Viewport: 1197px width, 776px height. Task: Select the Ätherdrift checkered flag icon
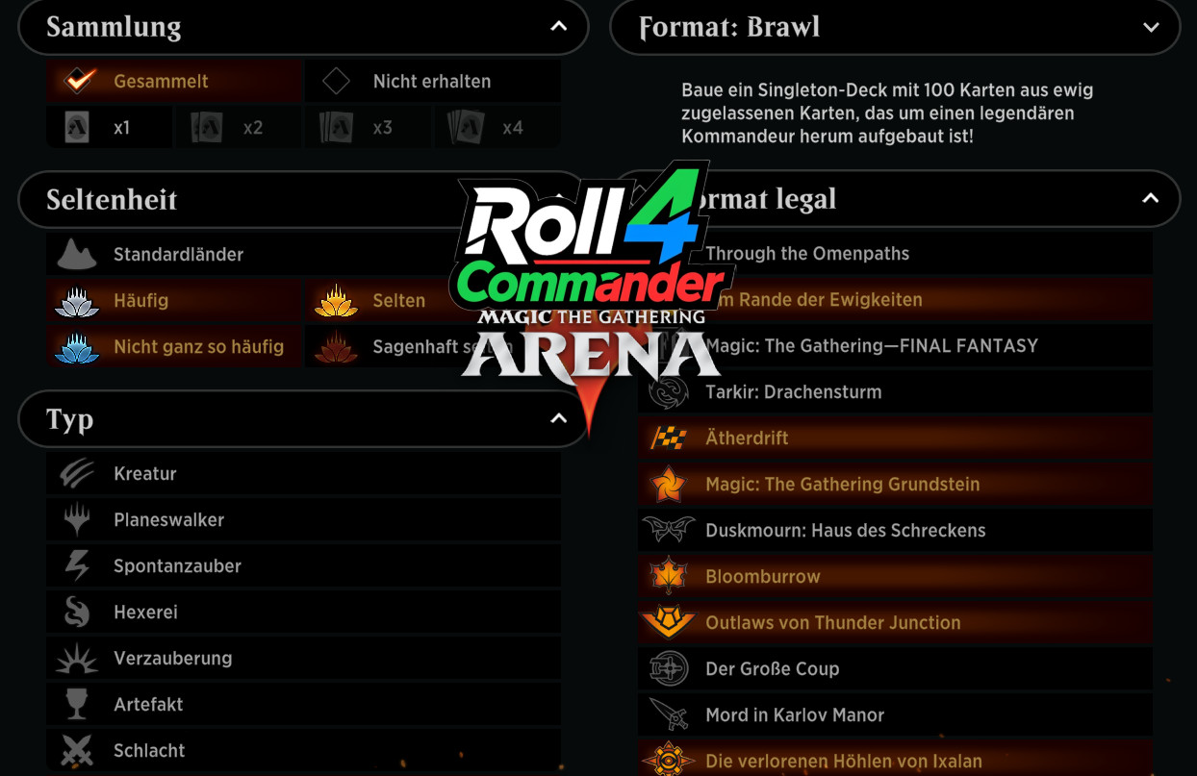pos(668,438)
